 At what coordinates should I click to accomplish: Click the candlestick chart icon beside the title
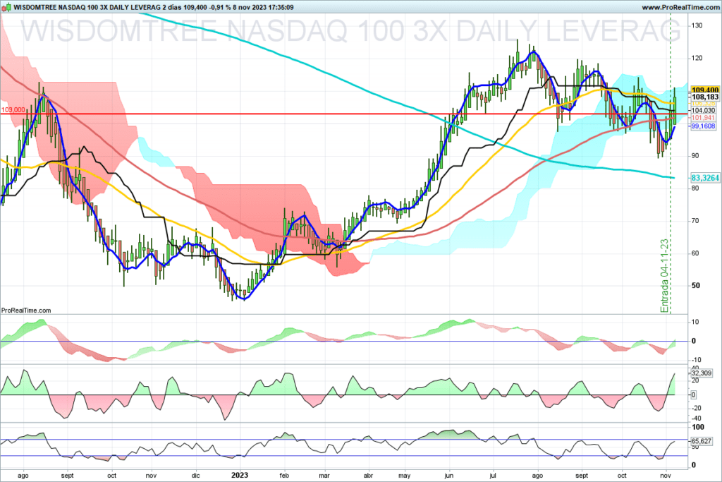(x=6, y=7)
